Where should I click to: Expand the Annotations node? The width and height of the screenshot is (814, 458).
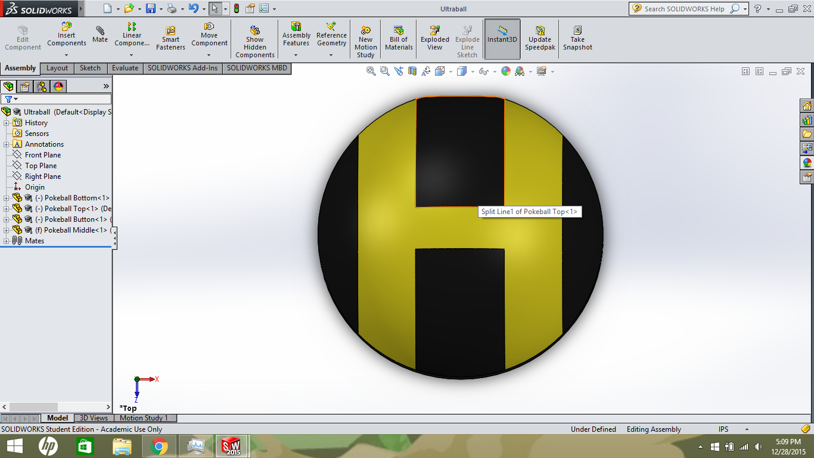pyautogui.click(x=7, y=144)
